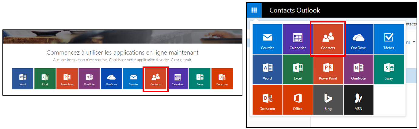Viewport: 419px width, 129px height.
Task: Click the app launcher grid button
Action: tap(254, 10)
